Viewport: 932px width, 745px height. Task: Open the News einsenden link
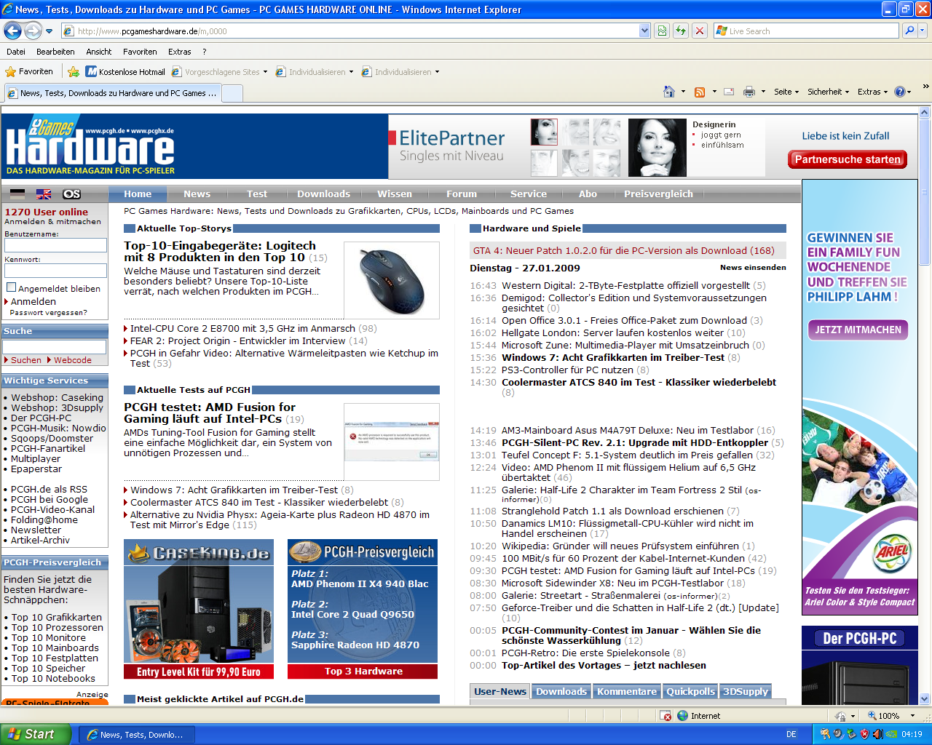tap(753, 268)
